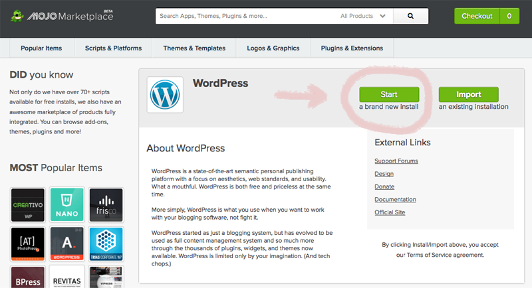Start a brand new install
This screenshot has height=288, width=532.
[389, 94]
